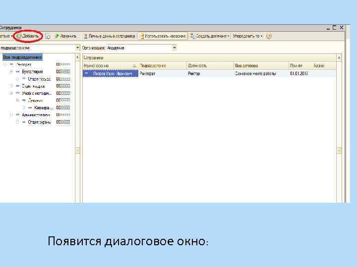The width and height of the screenshot is (357, 267).
Task: Open Личные данные сотрудника
Action: [x=109, y=36]
